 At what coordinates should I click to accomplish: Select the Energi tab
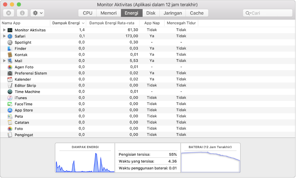coord(132,13)
